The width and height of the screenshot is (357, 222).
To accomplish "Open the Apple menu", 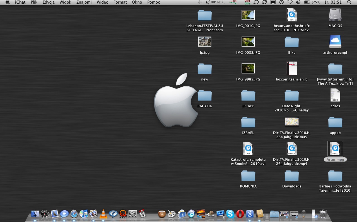I will [8, 2].
